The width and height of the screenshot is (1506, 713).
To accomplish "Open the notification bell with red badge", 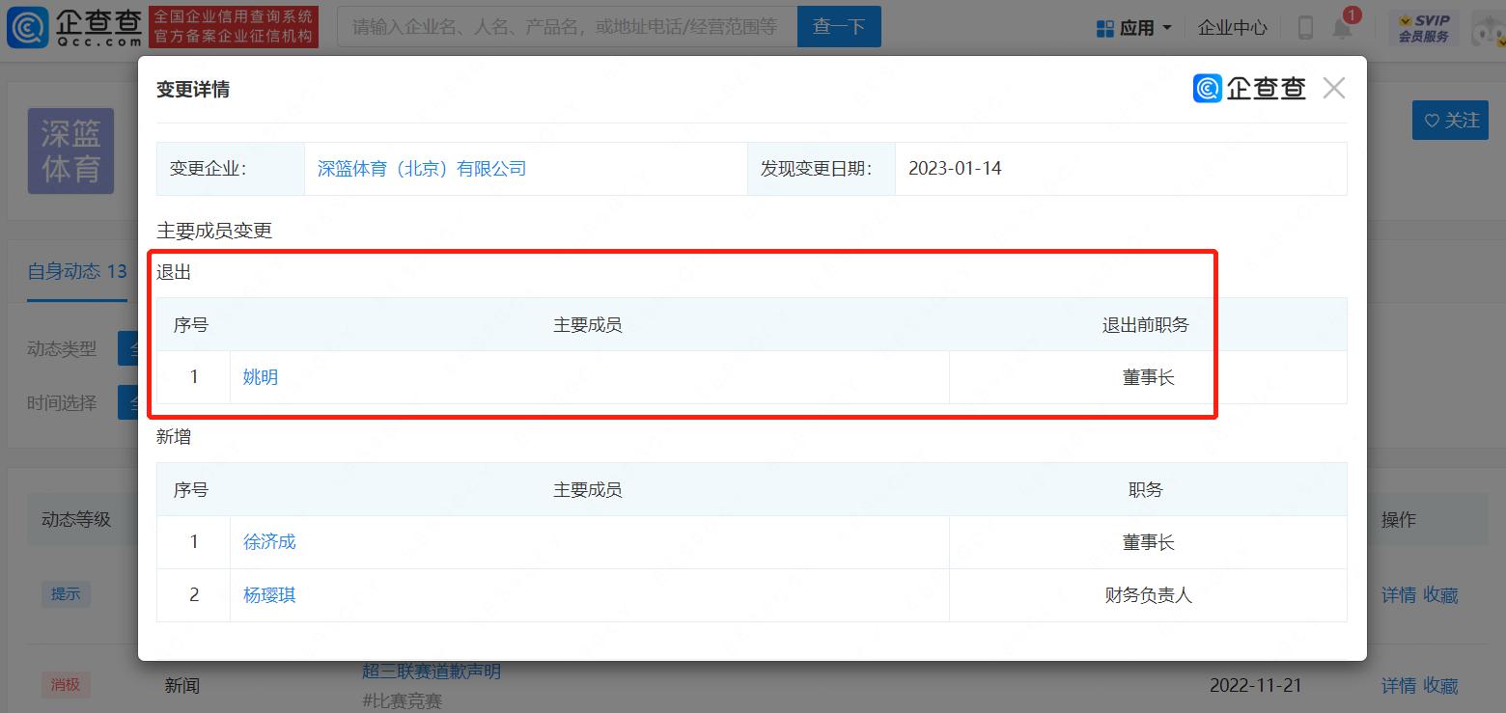I will (1343, 27).
